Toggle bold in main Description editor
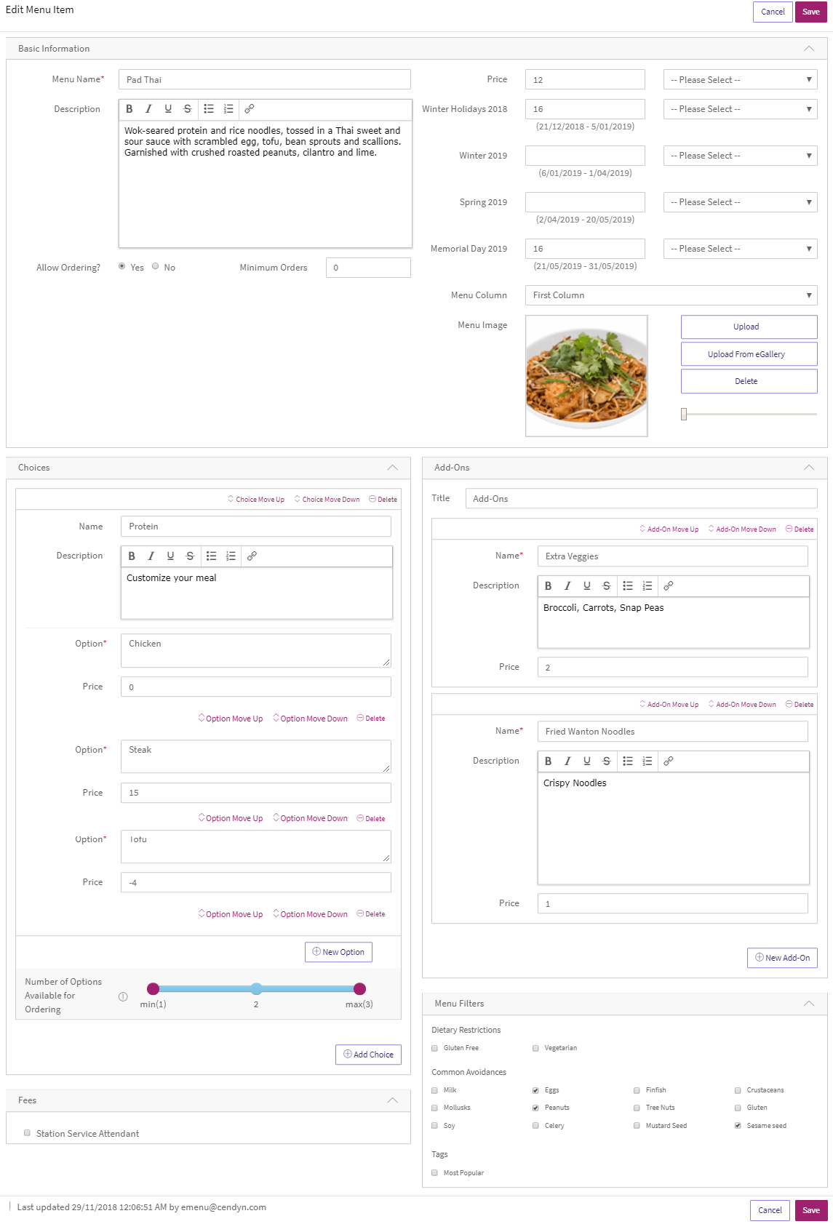Image resolution: width=833 pixels, height=1224 pixels. pos(129,109)
